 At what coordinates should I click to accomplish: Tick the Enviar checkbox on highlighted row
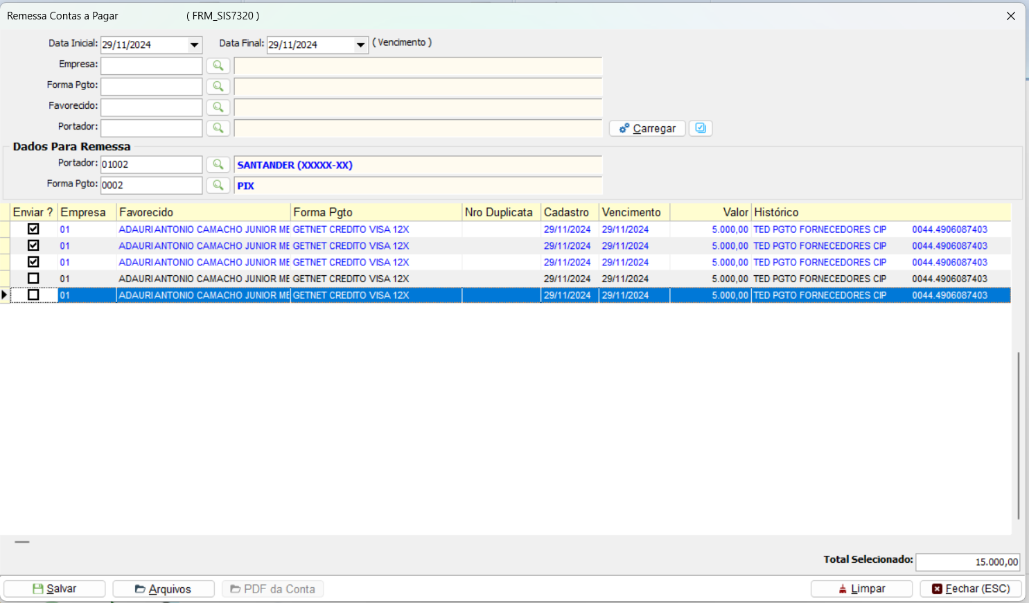pos(33,295)
